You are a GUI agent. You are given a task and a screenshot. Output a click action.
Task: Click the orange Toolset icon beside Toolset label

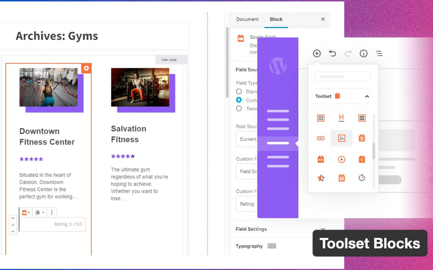[x=338, y=96]
